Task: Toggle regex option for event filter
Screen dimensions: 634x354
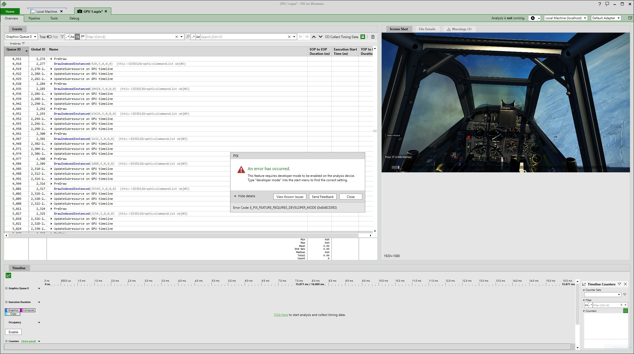Action: click(x=67, y=37)
